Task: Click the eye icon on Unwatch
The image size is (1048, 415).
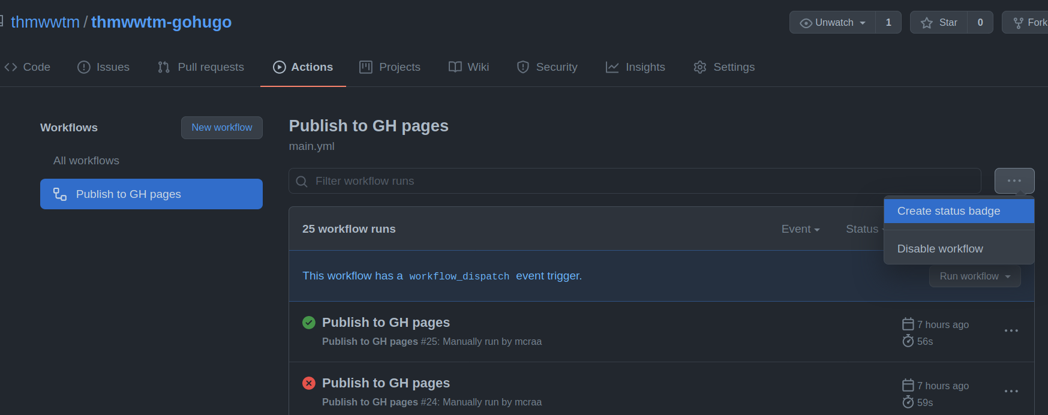Action: pos(806,23)
